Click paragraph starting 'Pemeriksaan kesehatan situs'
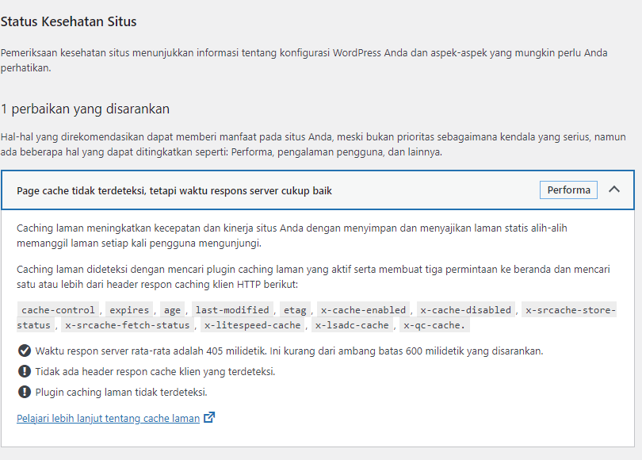This screenshot has height=460, width=642. (304, 60)
